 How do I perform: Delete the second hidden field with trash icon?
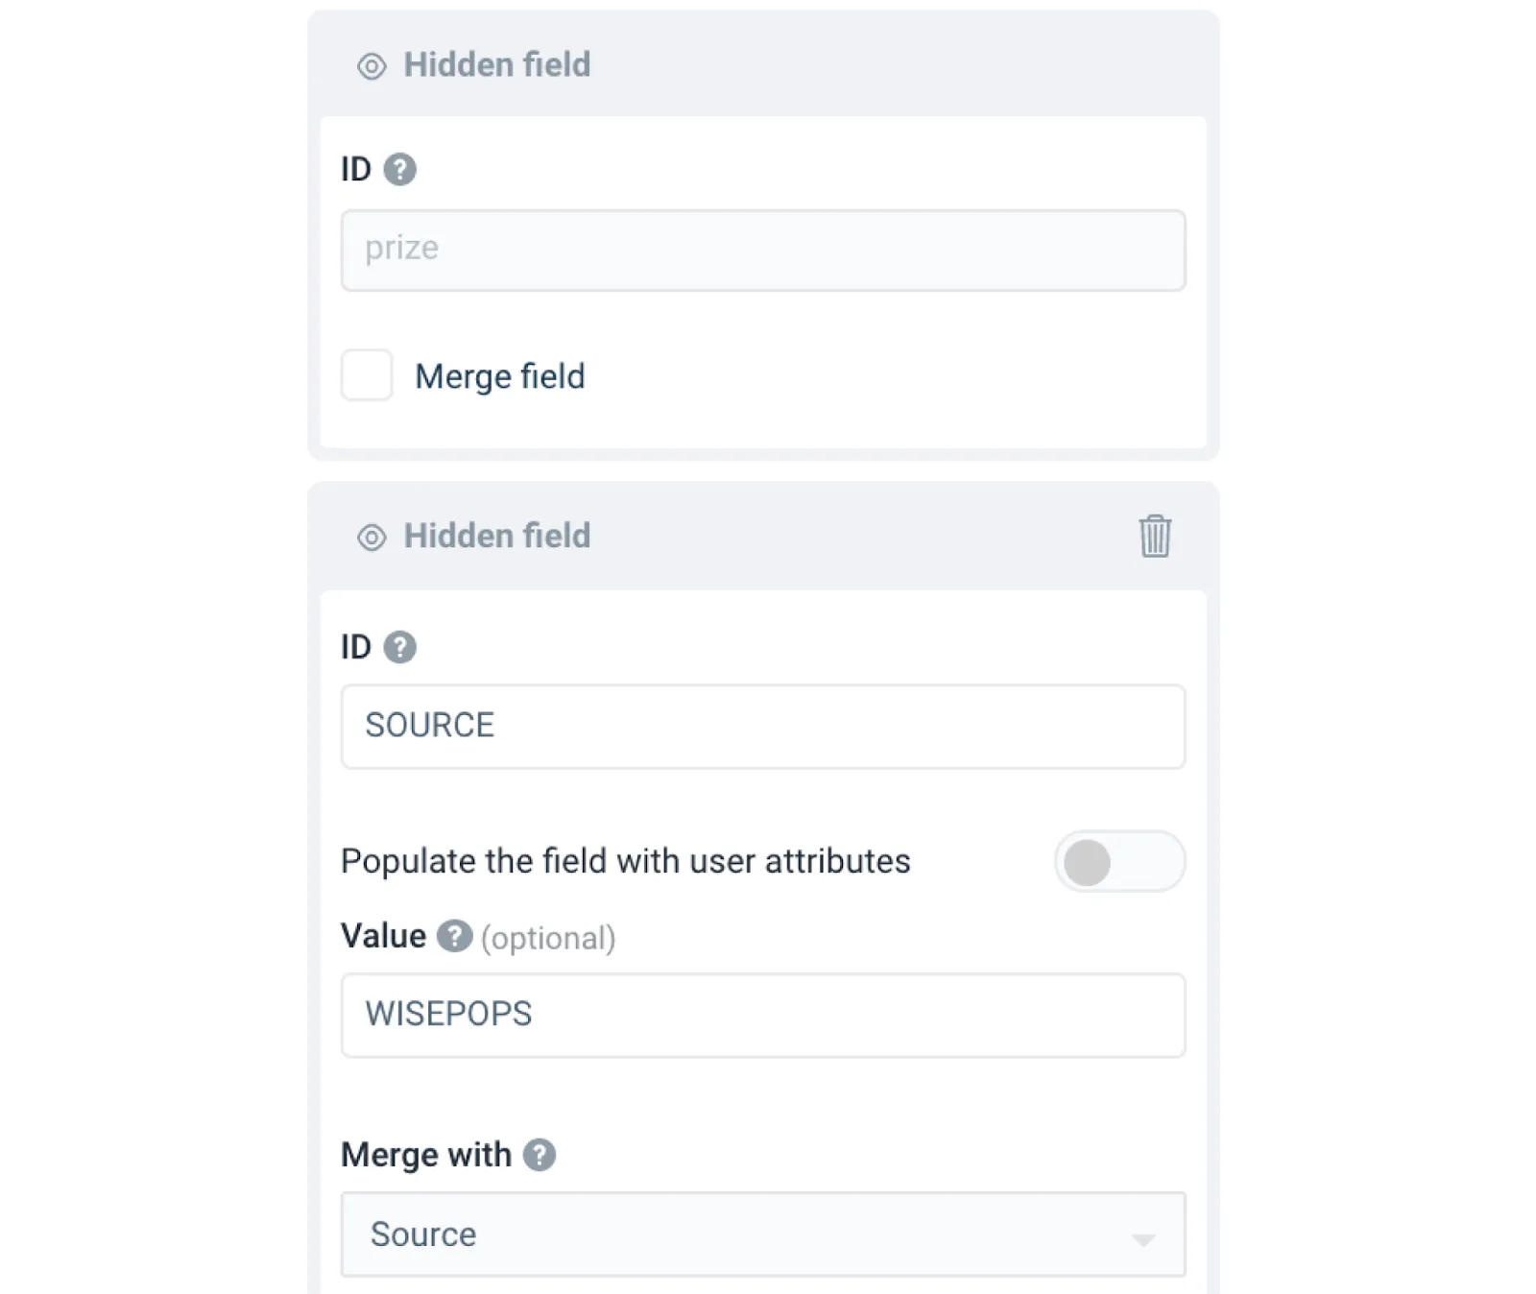(x=1155, y=536)
